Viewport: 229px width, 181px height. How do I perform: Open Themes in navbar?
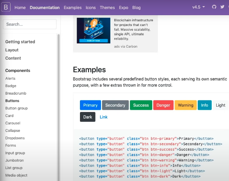point(107,8)
